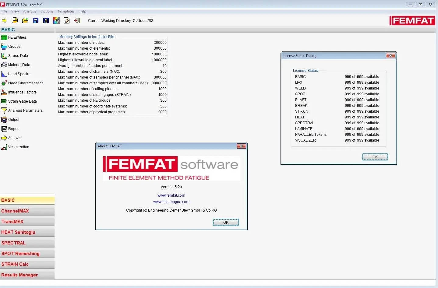Open the Templates menu

click(66, 11)
